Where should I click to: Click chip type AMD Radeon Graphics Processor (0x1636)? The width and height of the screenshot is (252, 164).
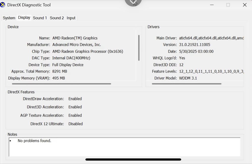click(x=88, y=51)
